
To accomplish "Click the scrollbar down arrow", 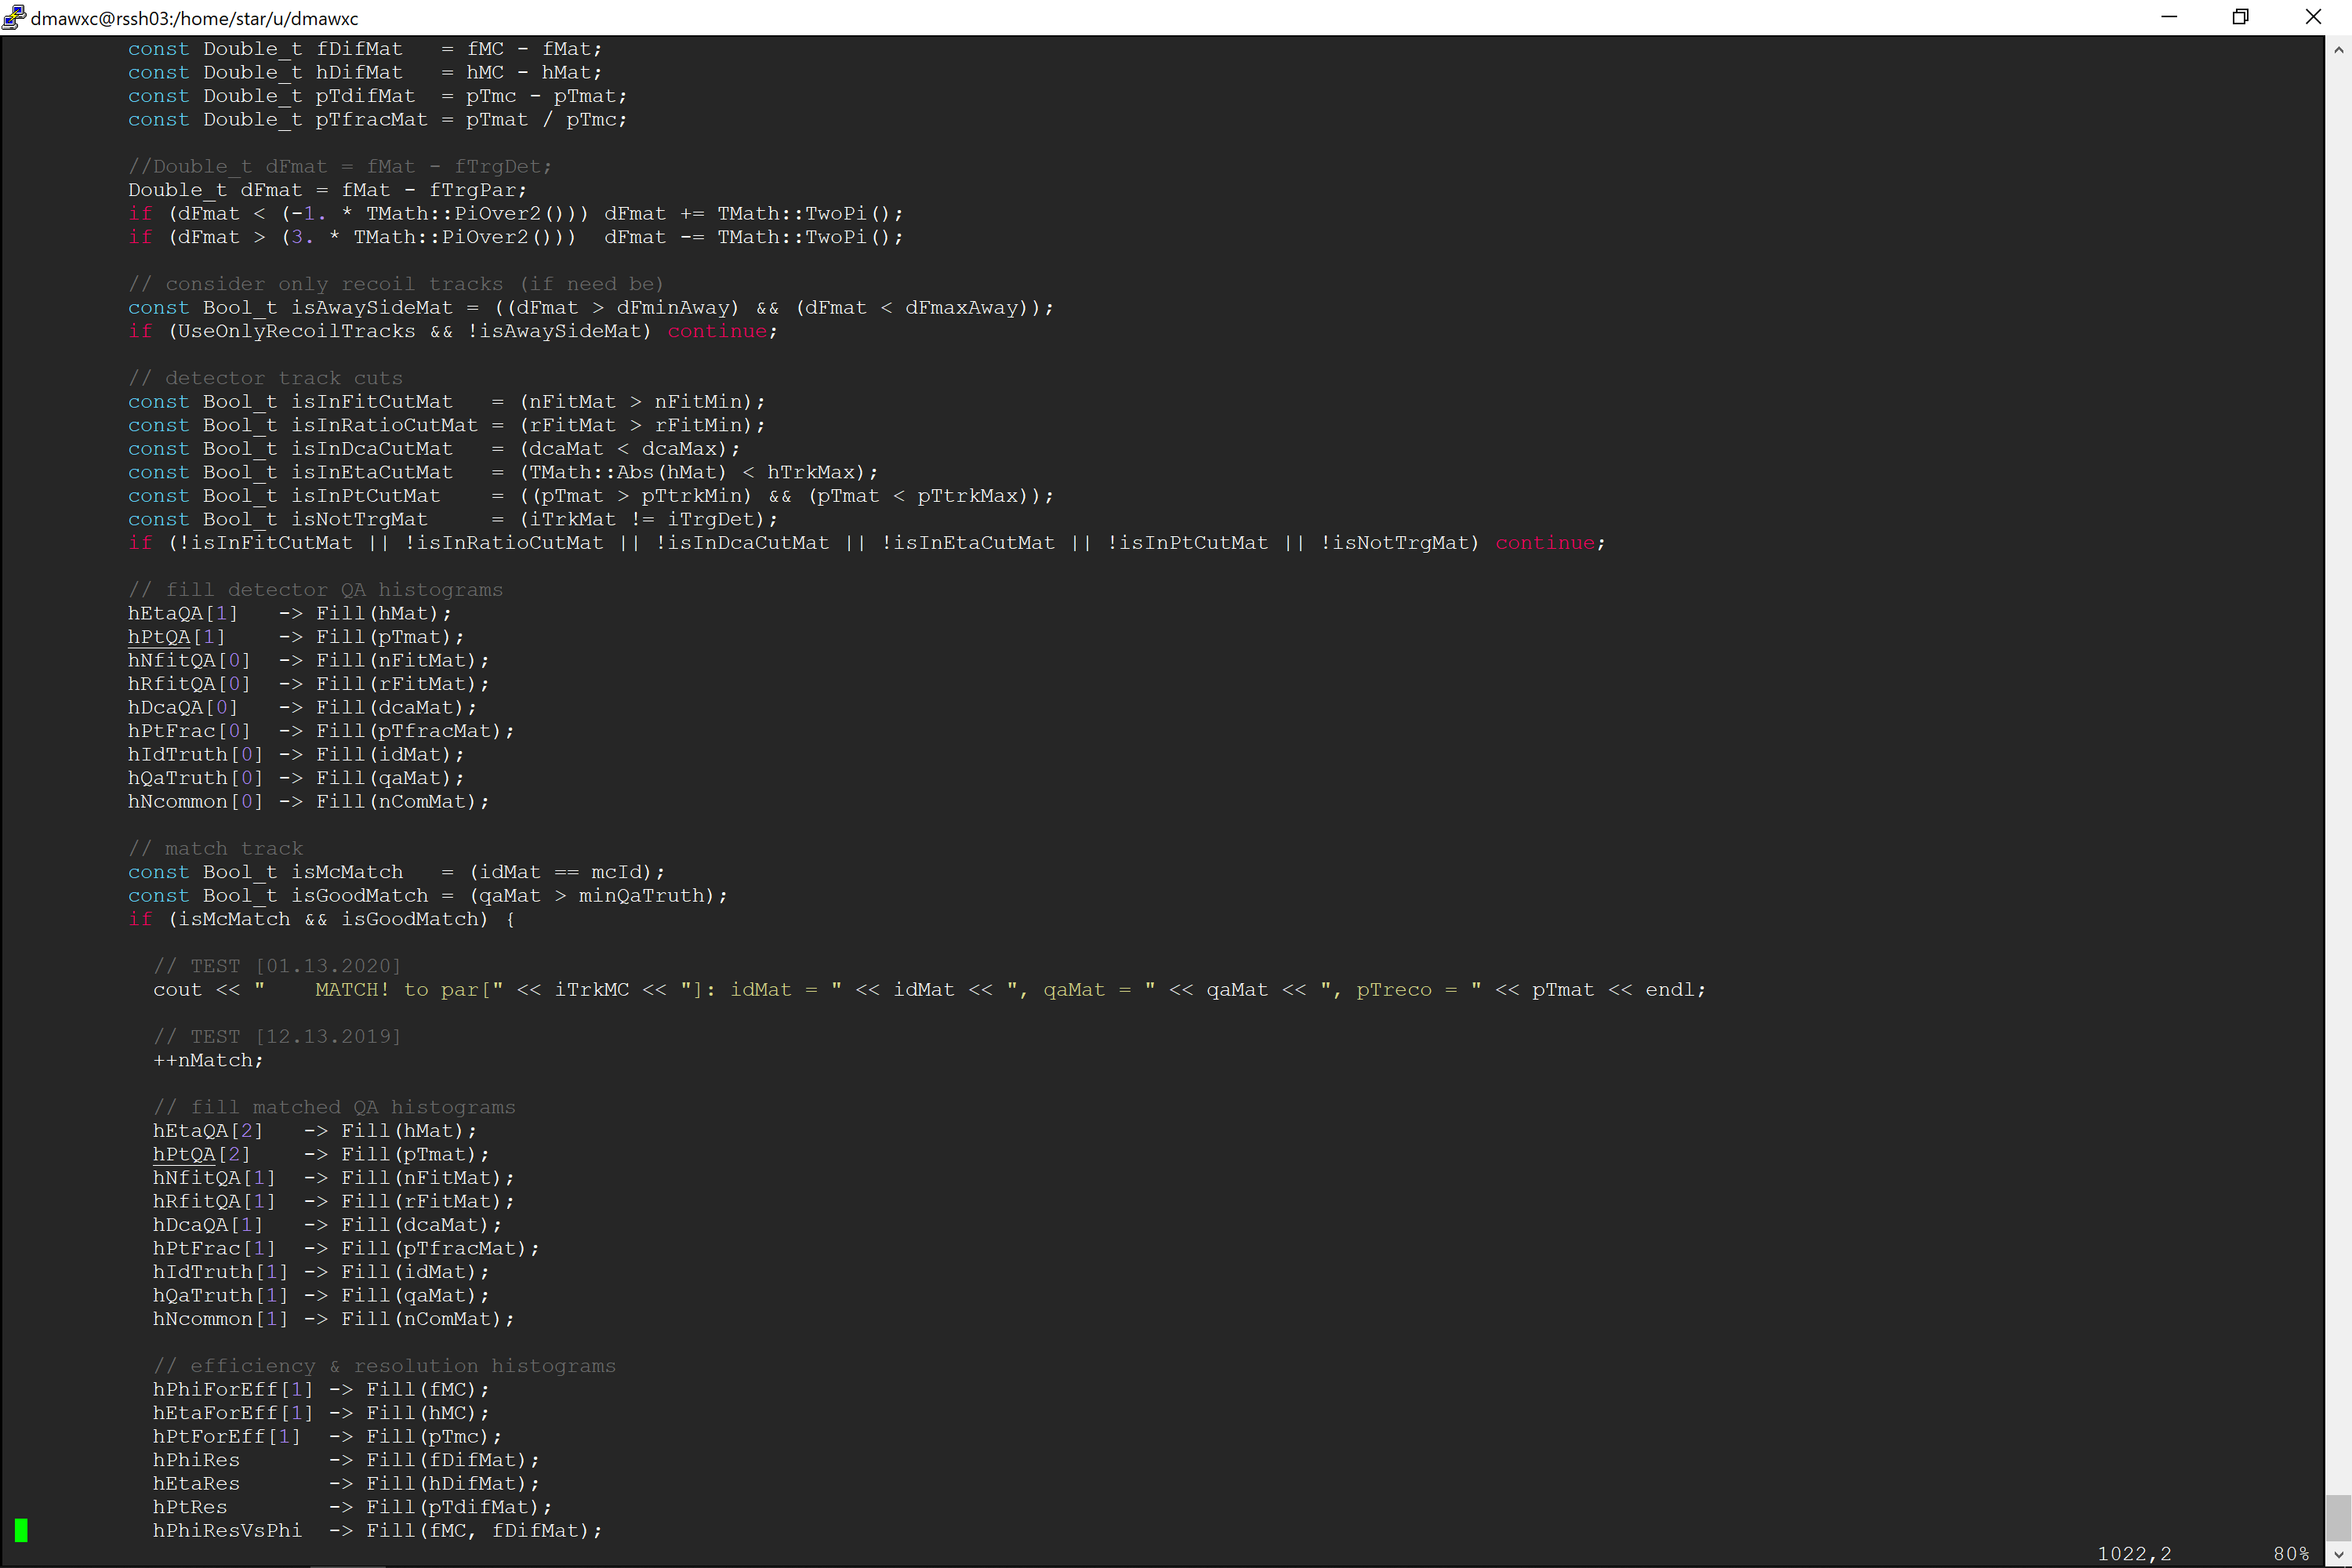I will tap(2338, 1554).
